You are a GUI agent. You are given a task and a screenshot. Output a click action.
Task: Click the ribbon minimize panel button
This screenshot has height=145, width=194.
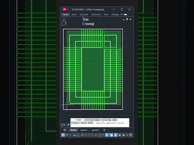(125, 14)
